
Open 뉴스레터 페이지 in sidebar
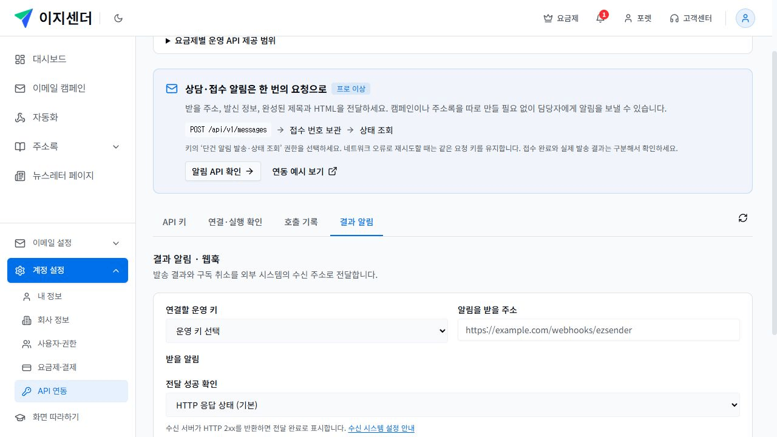(67, 175)
